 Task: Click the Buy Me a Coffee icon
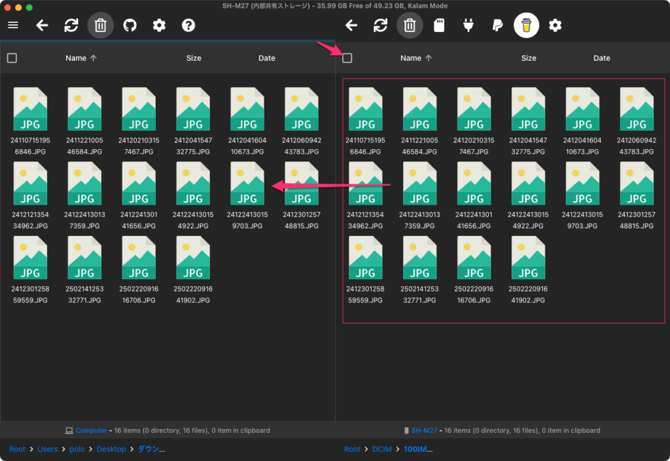[526, 26]
